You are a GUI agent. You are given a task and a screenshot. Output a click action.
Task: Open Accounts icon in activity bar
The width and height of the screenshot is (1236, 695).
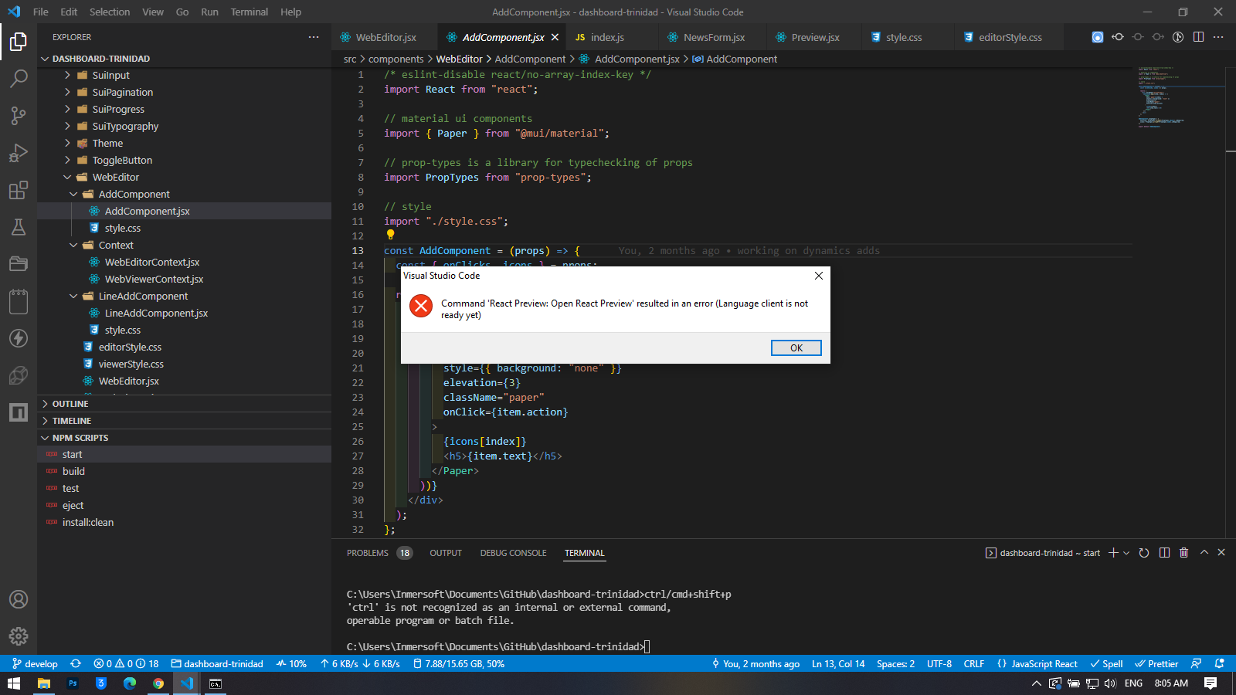point(19,599)
